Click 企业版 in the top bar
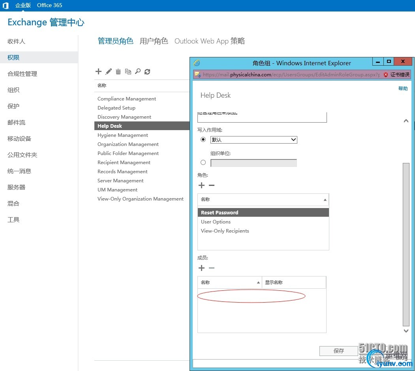415x371 pixels. point(23,5)
